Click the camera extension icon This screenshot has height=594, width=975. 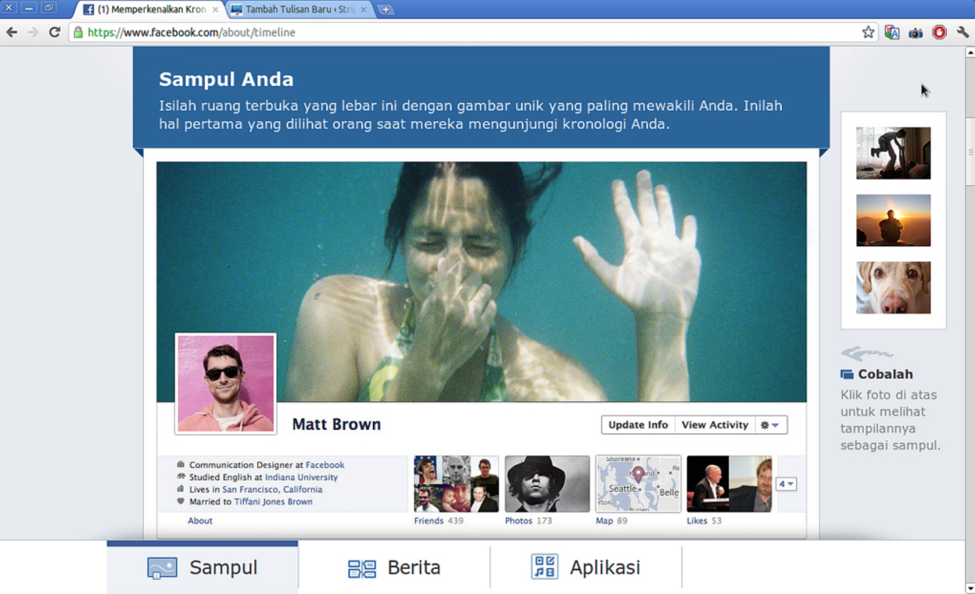pos(915,32)
